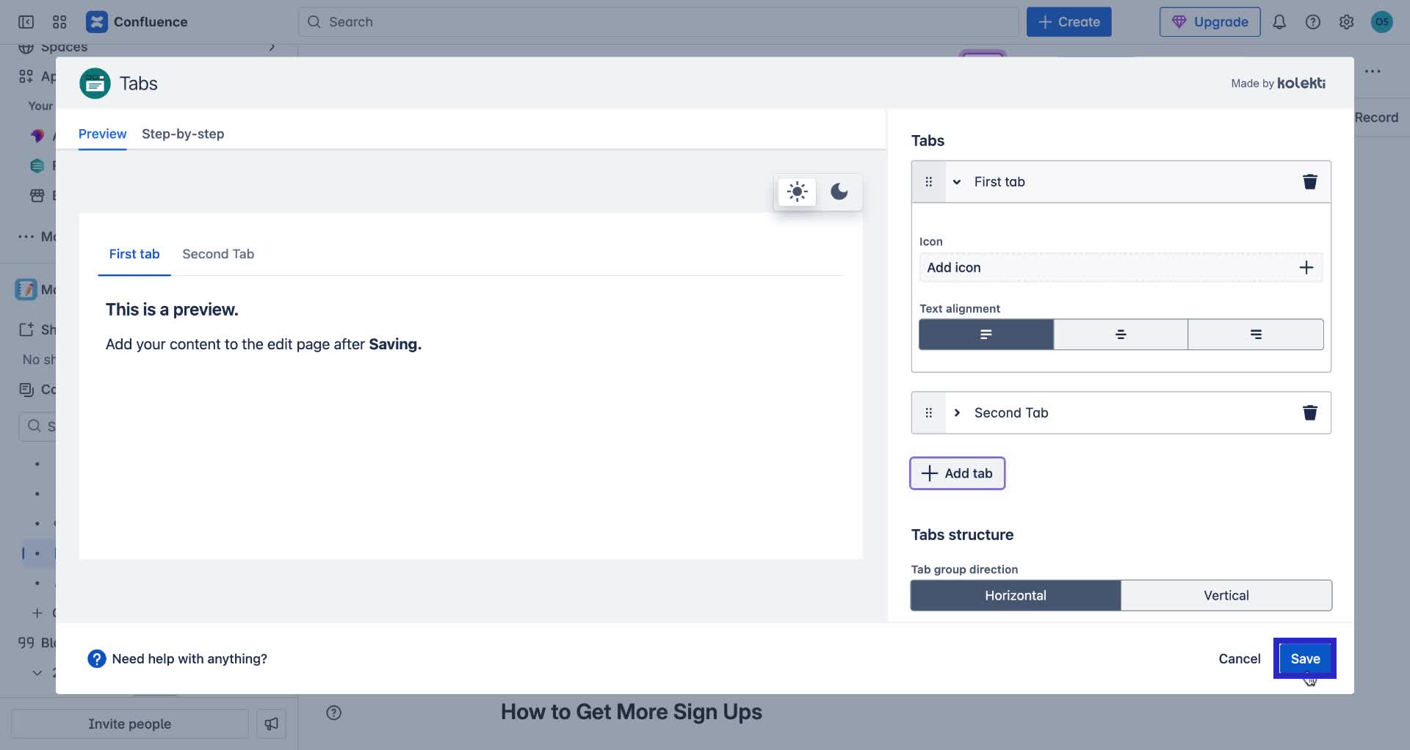Select center text alignment
Screen dimensions: 1410x750
pos(1120,334)
